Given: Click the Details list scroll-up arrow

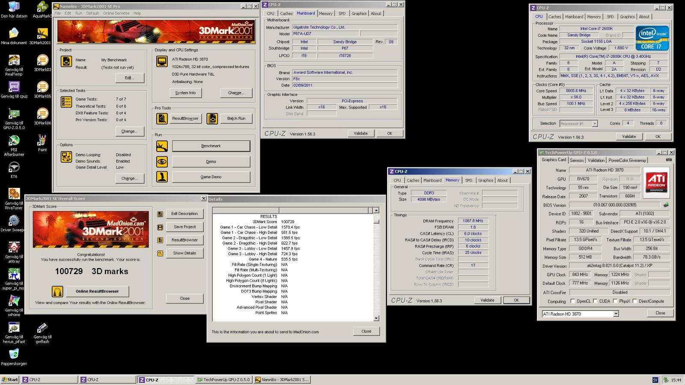Looking at the screenshot, I should (376, 210).
